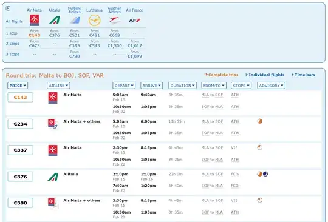Select the €376 price button
The image size is (328, 222).
pos(20,177)
